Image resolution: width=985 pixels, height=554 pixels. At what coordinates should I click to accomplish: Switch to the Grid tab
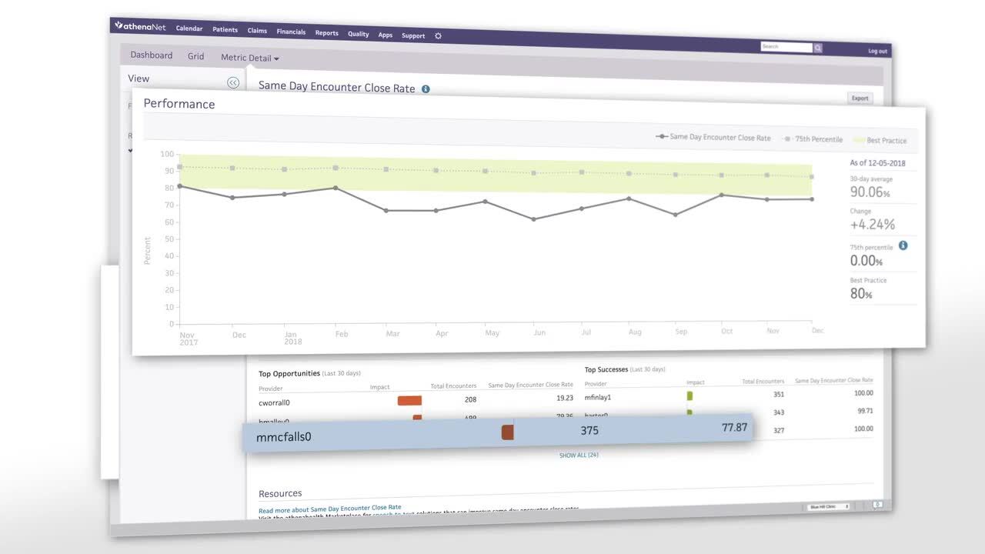click(x=196, y=56)
